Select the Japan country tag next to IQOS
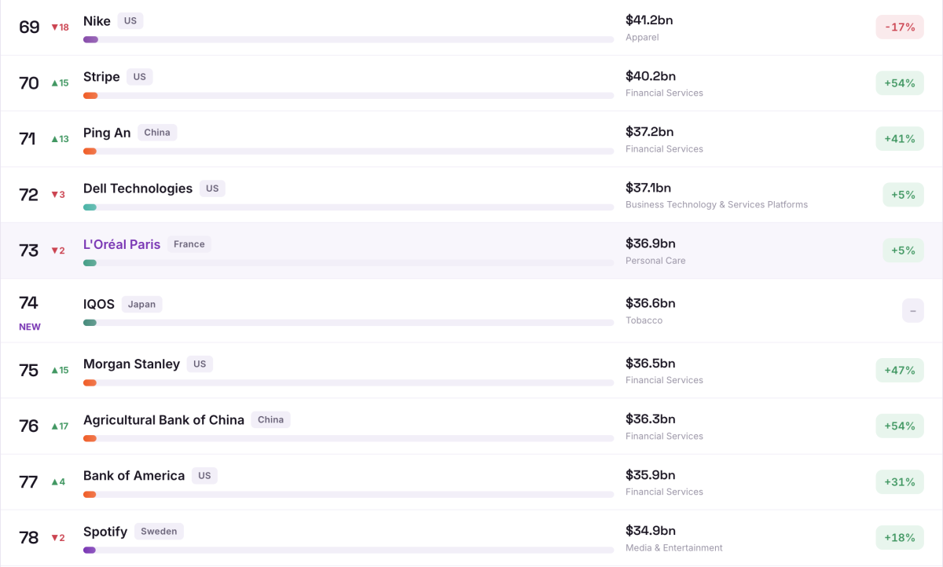Image resolution: width=943 pixels, height=567 pixels. pos(142,304)
